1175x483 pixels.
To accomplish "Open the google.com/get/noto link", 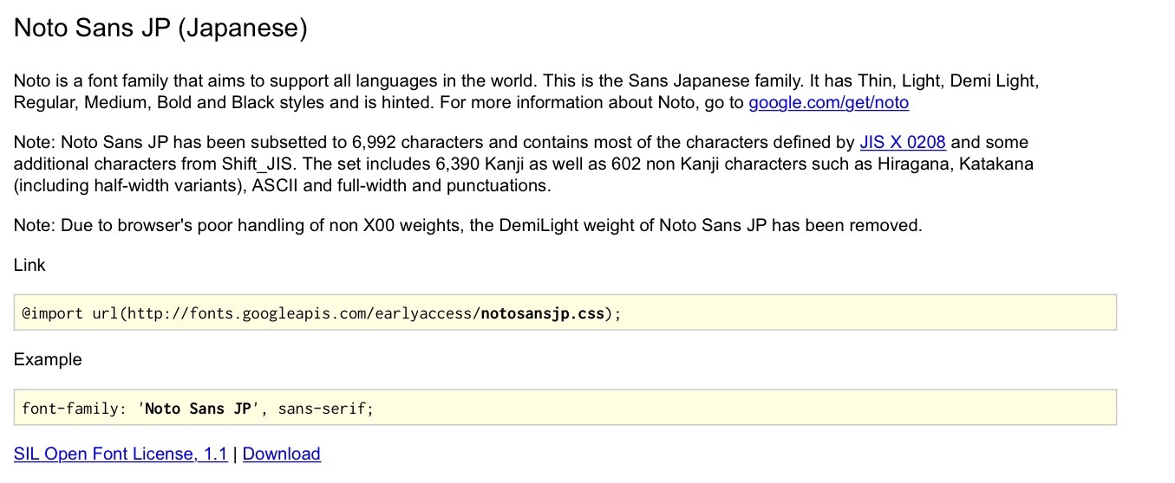I will click(828, 103).
